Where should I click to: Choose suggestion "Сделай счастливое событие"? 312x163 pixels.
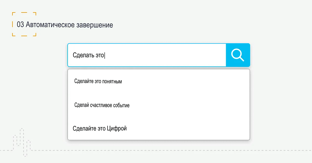pos(102,105)
